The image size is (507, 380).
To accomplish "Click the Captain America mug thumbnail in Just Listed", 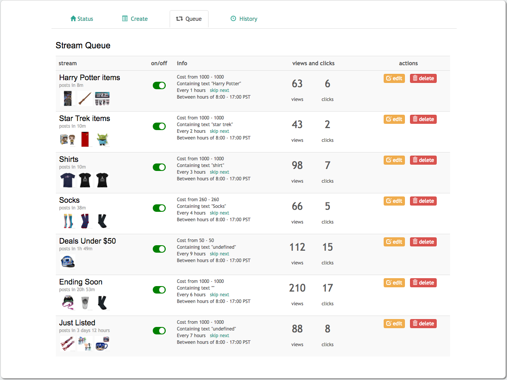I will click(x=102, y=343).
